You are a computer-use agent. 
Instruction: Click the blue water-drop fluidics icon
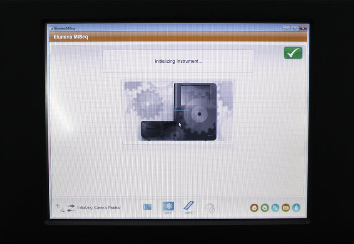click(296, 208)
